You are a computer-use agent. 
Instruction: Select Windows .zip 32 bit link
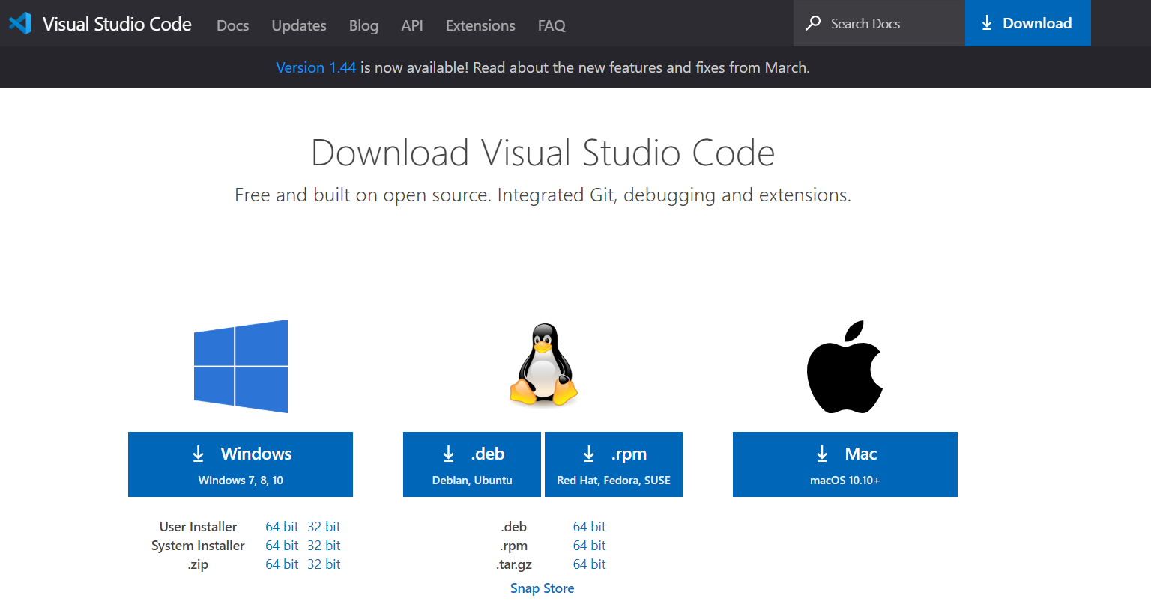pyautogui.click(x=324, y=564)
